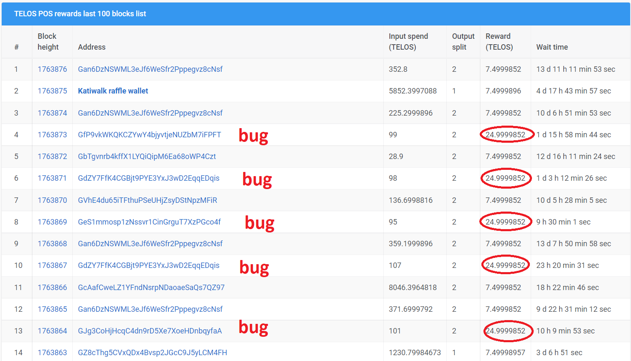Open GdZY7FfK address in block 1763871 row

click(149, 178)
